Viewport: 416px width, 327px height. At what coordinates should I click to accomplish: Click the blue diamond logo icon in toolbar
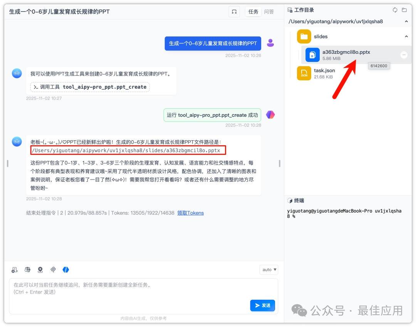click(x=66, y=269)
